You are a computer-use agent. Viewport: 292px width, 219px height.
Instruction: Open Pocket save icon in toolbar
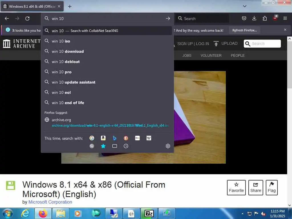[244, 18]
